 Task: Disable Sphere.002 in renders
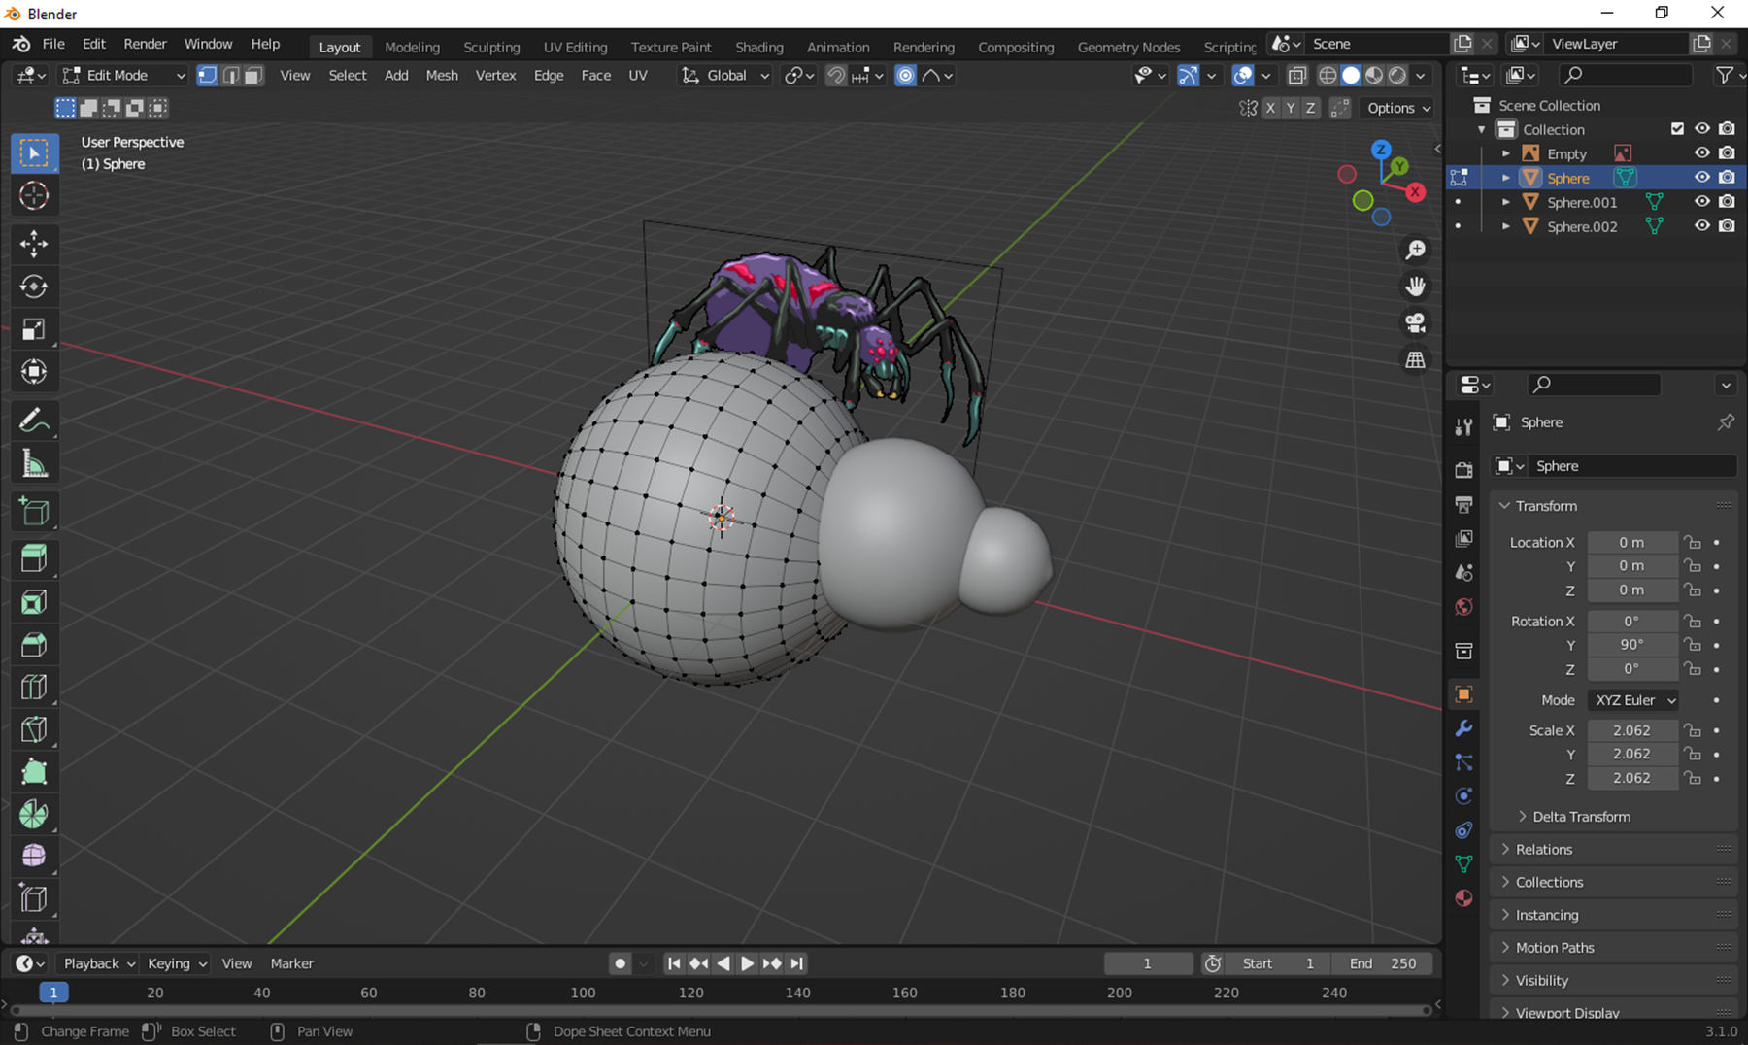1727,226
